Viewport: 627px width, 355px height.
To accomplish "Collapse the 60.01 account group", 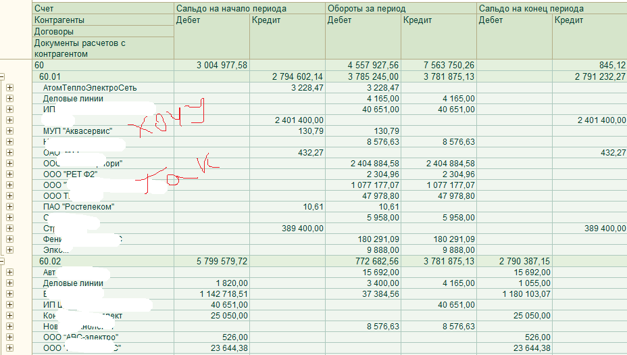I will click(x=2, y=77).
